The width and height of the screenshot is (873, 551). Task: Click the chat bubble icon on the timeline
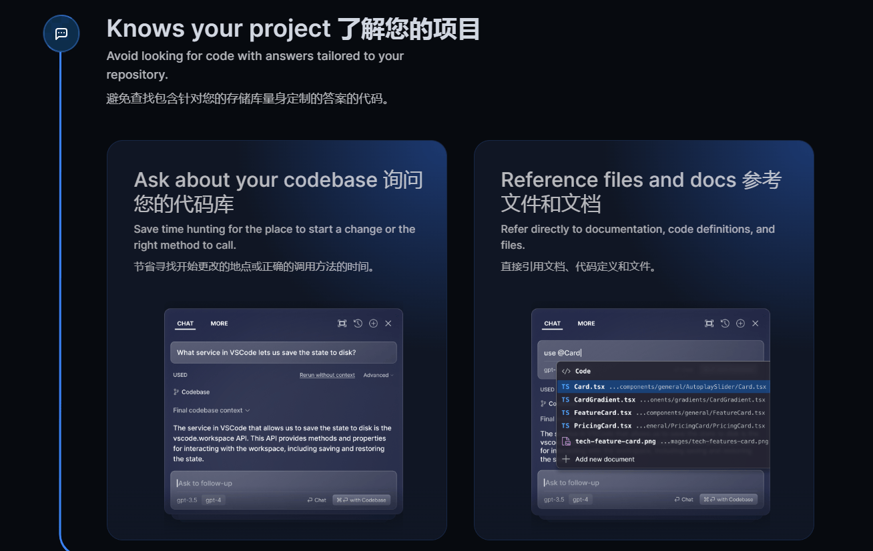61,33
